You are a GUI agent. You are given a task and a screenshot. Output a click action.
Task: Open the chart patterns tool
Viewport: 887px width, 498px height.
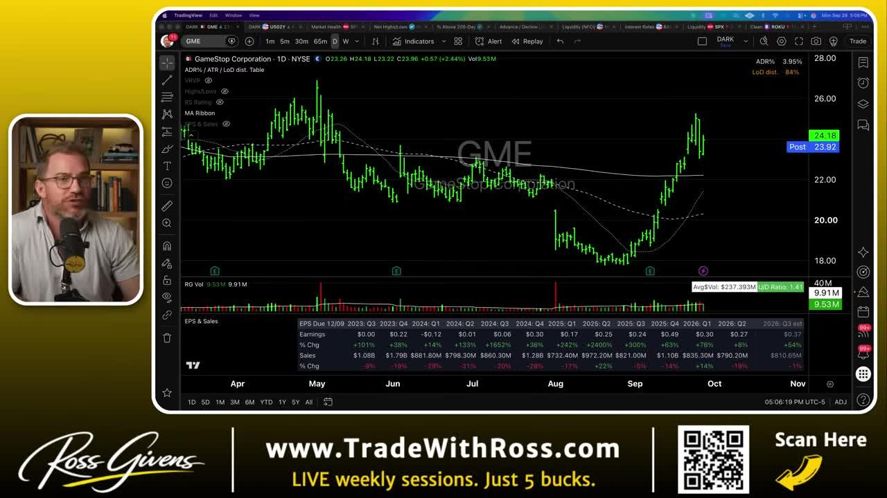pyautogui.click(x=167, y=114)
